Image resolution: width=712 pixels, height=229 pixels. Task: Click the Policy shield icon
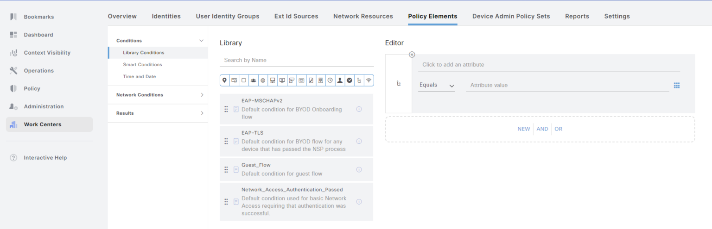click(13, 88)
